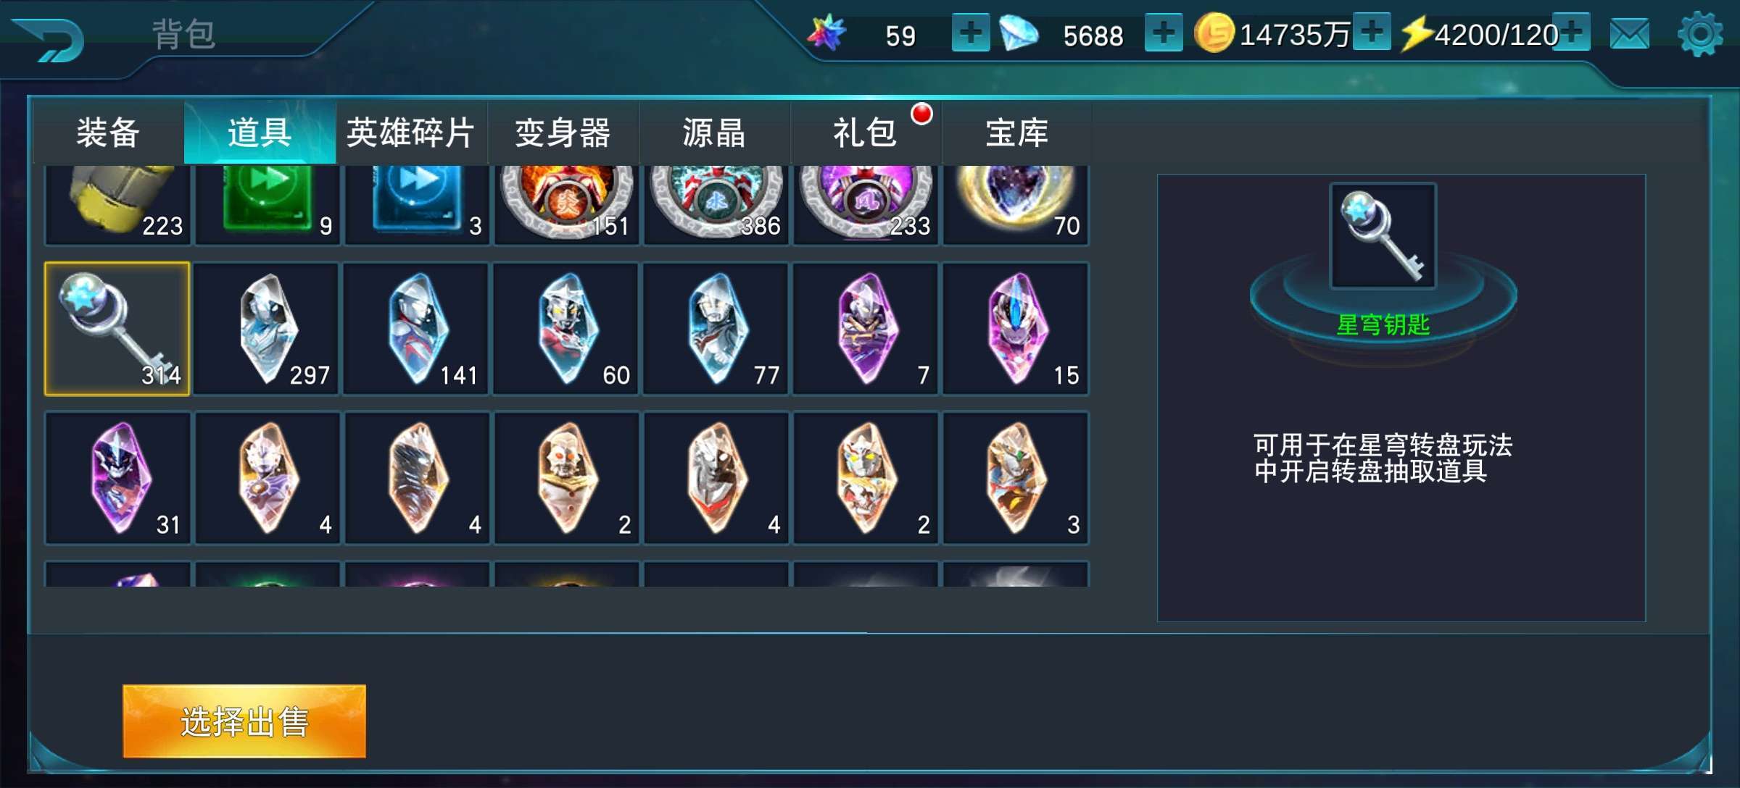Viewport: 1740px width, 788px height.
Task: Select green fast-forward card with count 9
Action: 267,205
